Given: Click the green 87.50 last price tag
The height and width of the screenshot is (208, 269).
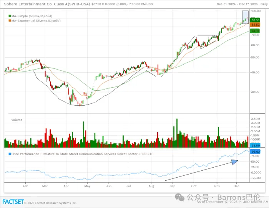Looking at the screenshot, I should [255, 20].
